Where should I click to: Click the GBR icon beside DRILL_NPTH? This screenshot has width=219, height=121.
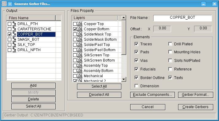pos(14,50)
